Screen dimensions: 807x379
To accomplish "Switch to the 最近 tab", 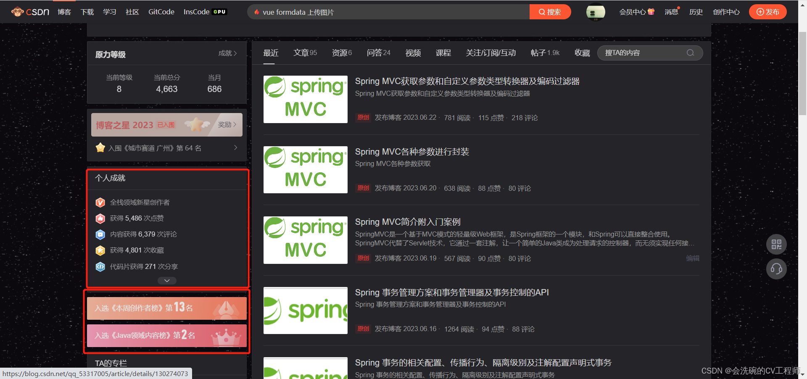I will click(x=271, y=53).
